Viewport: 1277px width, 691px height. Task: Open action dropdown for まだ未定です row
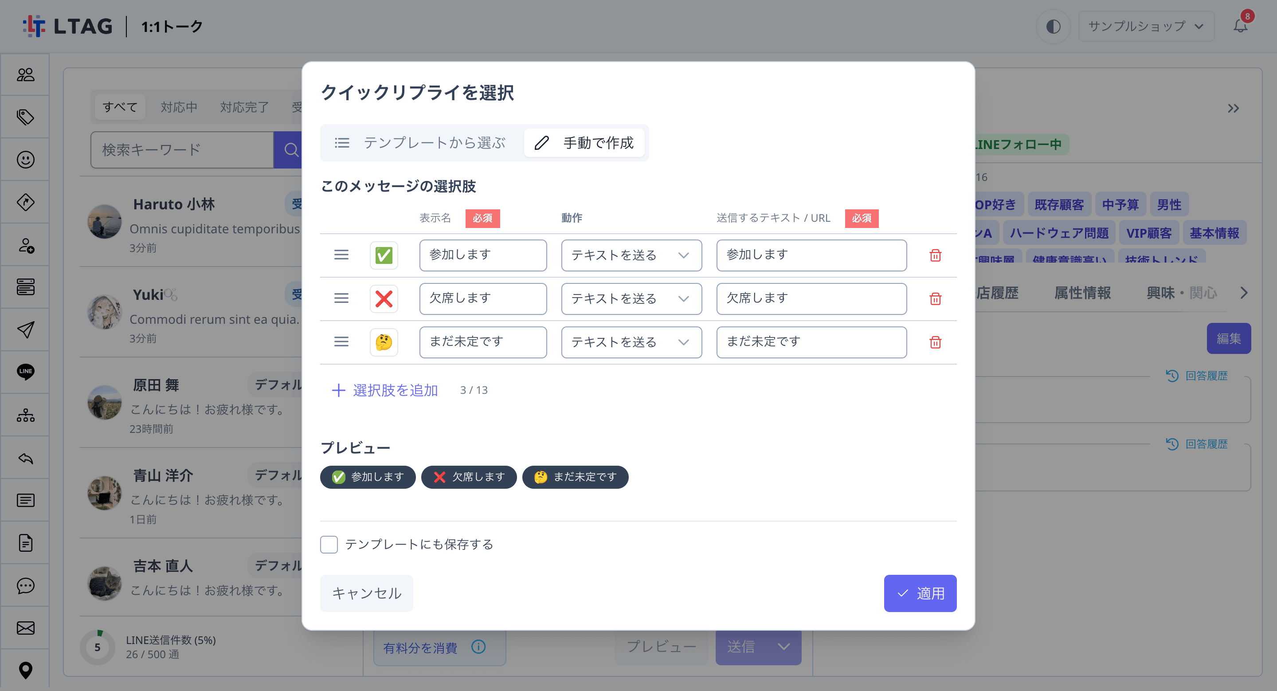(x=631, y=342)
